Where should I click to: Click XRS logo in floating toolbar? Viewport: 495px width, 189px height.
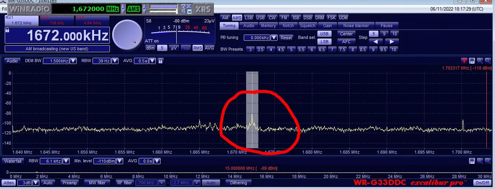pos(203,9)
